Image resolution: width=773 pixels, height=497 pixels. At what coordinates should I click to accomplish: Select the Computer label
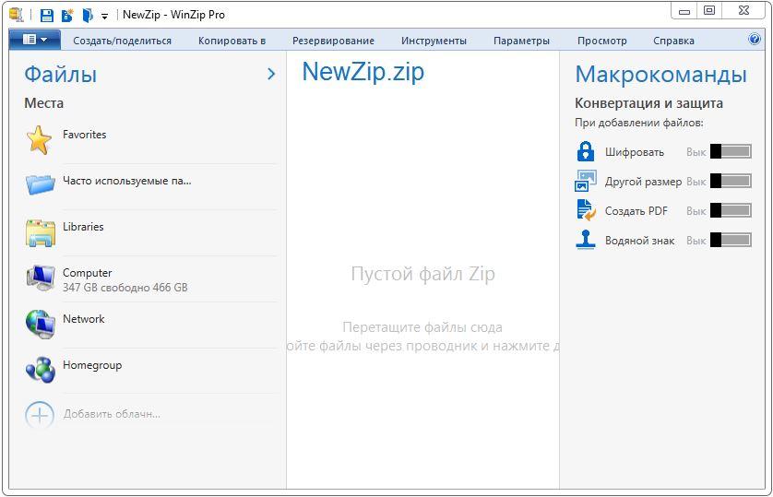click(x=88, y=273)
